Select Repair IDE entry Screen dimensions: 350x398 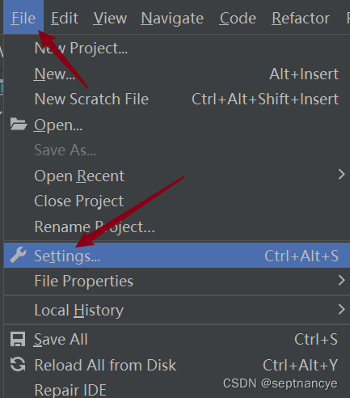tap(70, 390)
